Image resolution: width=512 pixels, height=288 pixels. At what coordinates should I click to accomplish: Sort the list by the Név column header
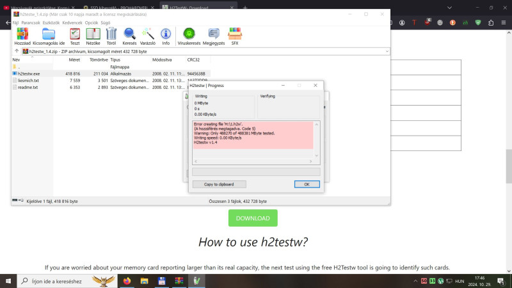(32, 60)
